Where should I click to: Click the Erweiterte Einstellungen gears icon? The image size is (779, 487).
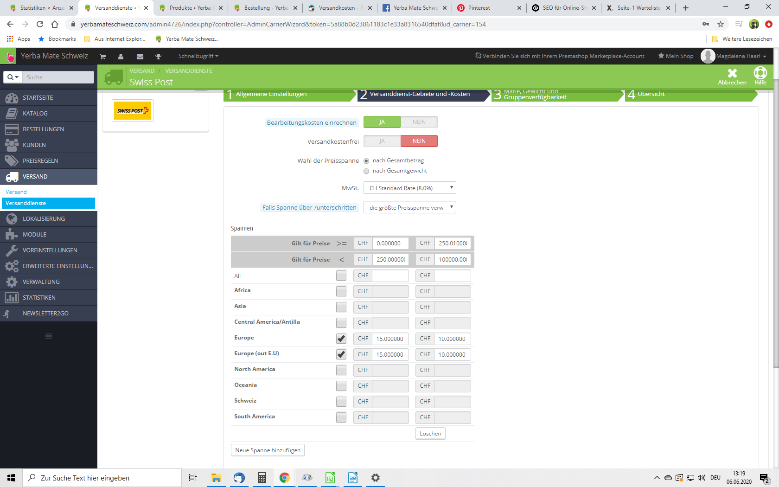(x=12, y=266)
